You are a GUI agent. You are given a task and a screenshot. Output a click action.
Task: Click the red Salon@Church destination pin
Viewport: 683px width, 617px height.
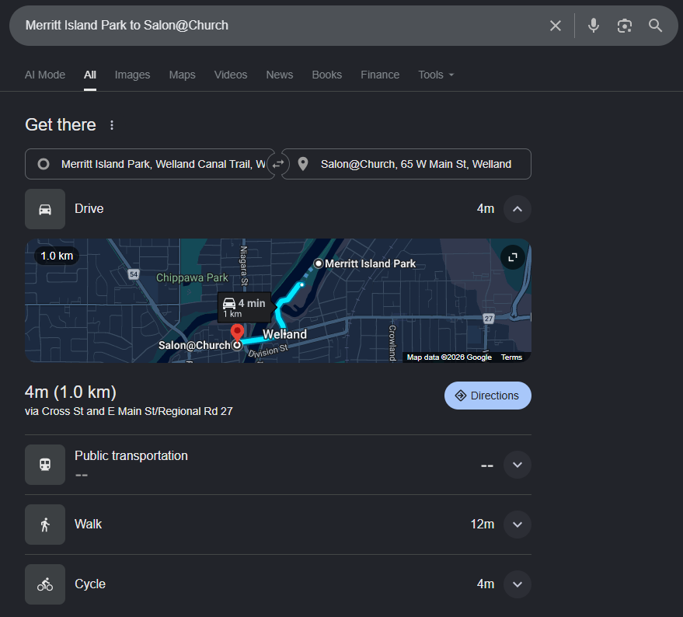click(237, 333)
